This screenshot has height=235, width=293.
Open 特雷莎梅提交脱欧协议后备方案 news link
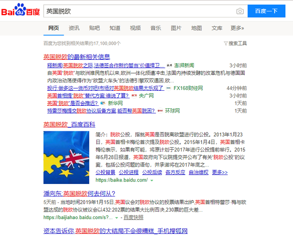101,111
